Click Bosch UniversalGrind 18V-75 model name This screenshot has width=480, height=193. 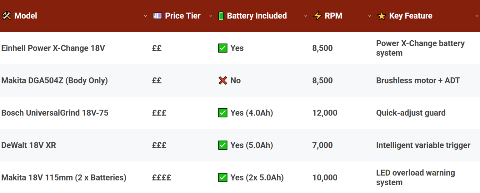click(55, 113)
